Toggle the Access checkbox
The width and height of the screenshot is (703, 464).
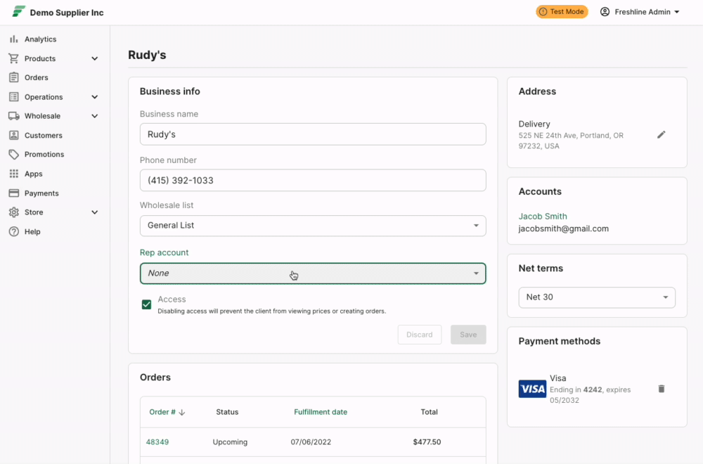pos(147,304)
